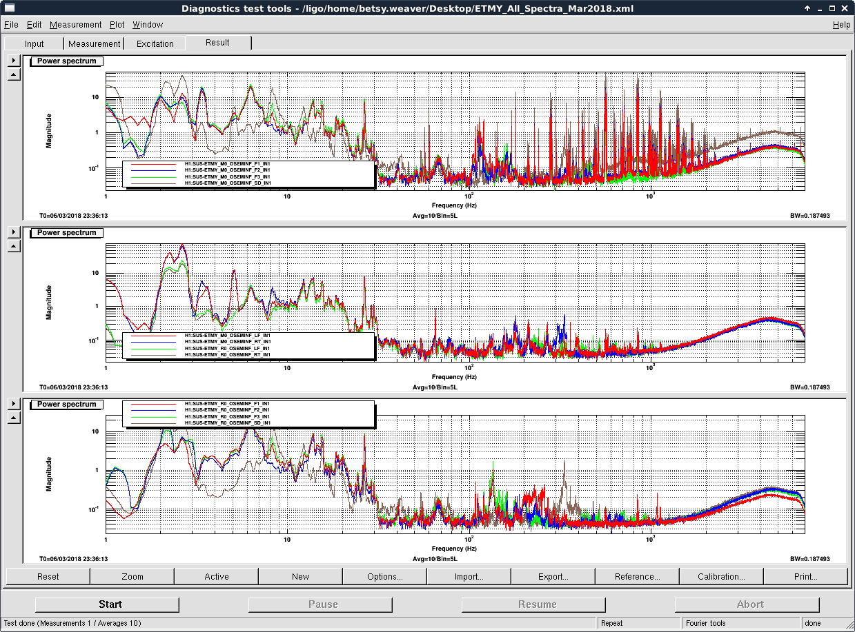The image size is (855, 632).
Task: Open the Window menu
Action: [148, 25]
